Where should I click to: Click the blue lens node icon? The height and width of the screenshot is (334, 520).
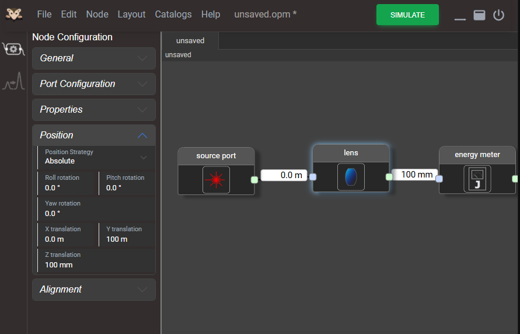pyautogui.click(x=351, y=177)
